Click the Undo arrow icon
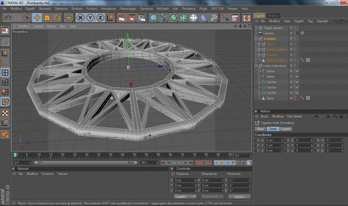The image size is (348, 206). tap(7, 18)
